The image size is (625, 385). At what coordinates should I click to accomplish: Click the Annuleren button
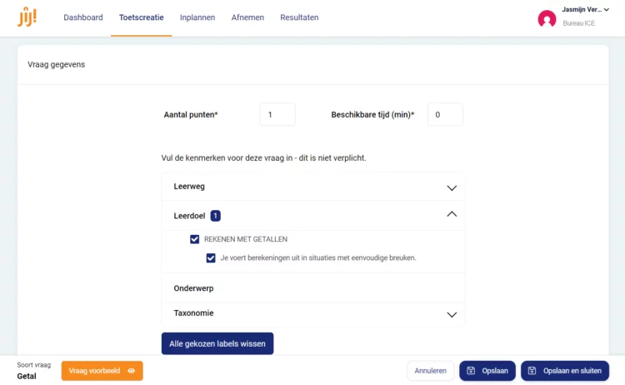point(431,371)
